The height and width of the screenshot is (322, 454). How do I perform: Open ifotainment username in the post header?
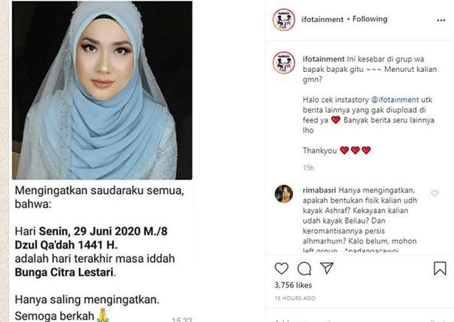coord(322,19)
